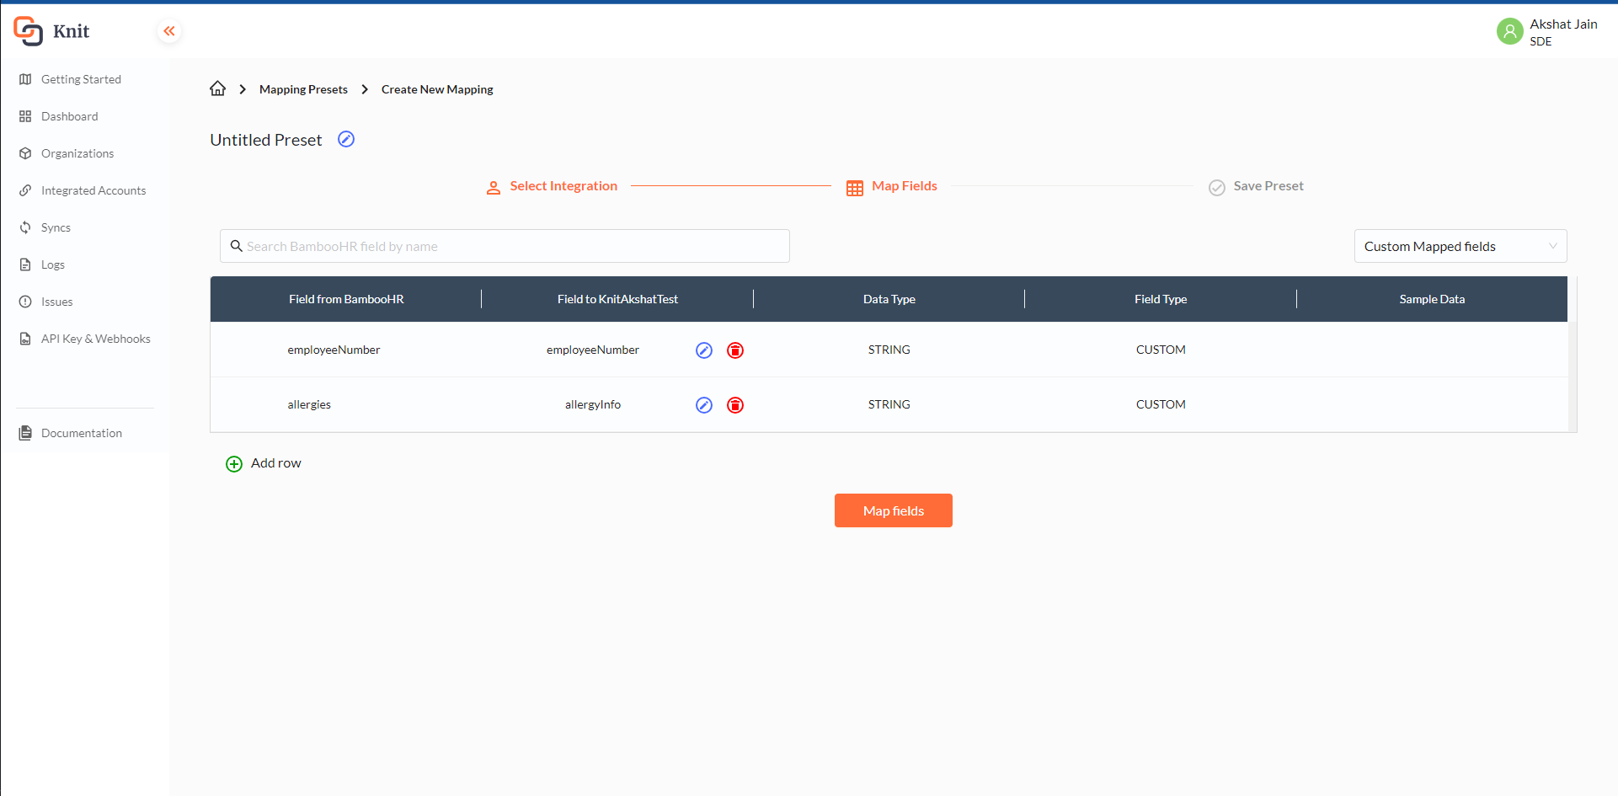The image size is (1618, 796).
Task: Click the Sample Data column header
Action: 1432,299
